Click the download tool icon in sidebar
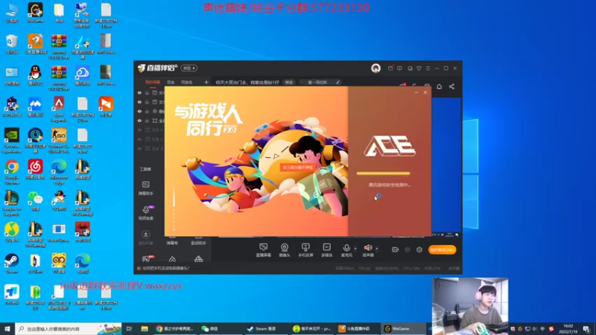Screen dimensions: 596x335 point(145,234)
